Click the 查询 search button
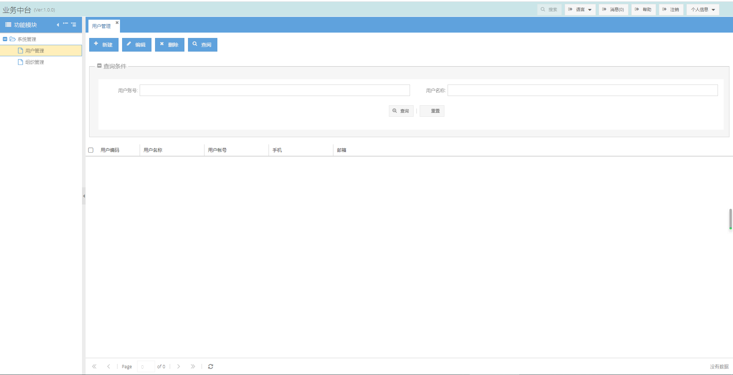733x375 pixels. tap(401, 111)
